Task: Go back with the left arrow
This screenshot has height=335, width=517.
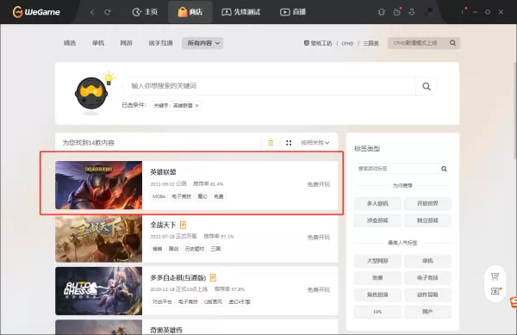Action: tap(92, 12)
